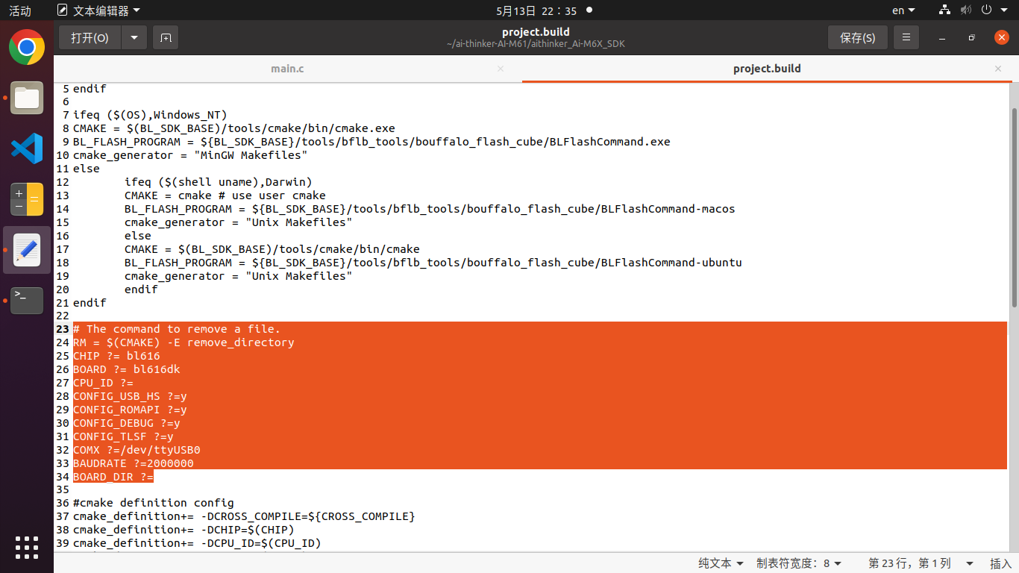Click the 'CONFIG_ROMAPI ?=y' line
Screen dimensions: 1019x573
click(130, 410)
